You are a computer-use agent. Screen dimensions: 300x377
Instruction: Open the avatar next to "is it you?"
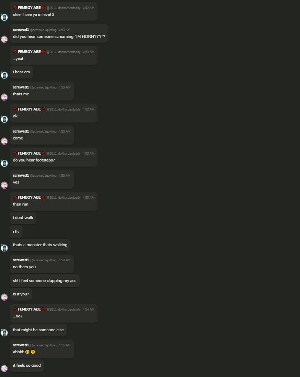[4, 297]
